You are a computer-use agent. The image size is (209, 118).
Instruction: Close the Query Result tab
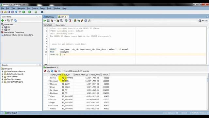tap(57, 67)
